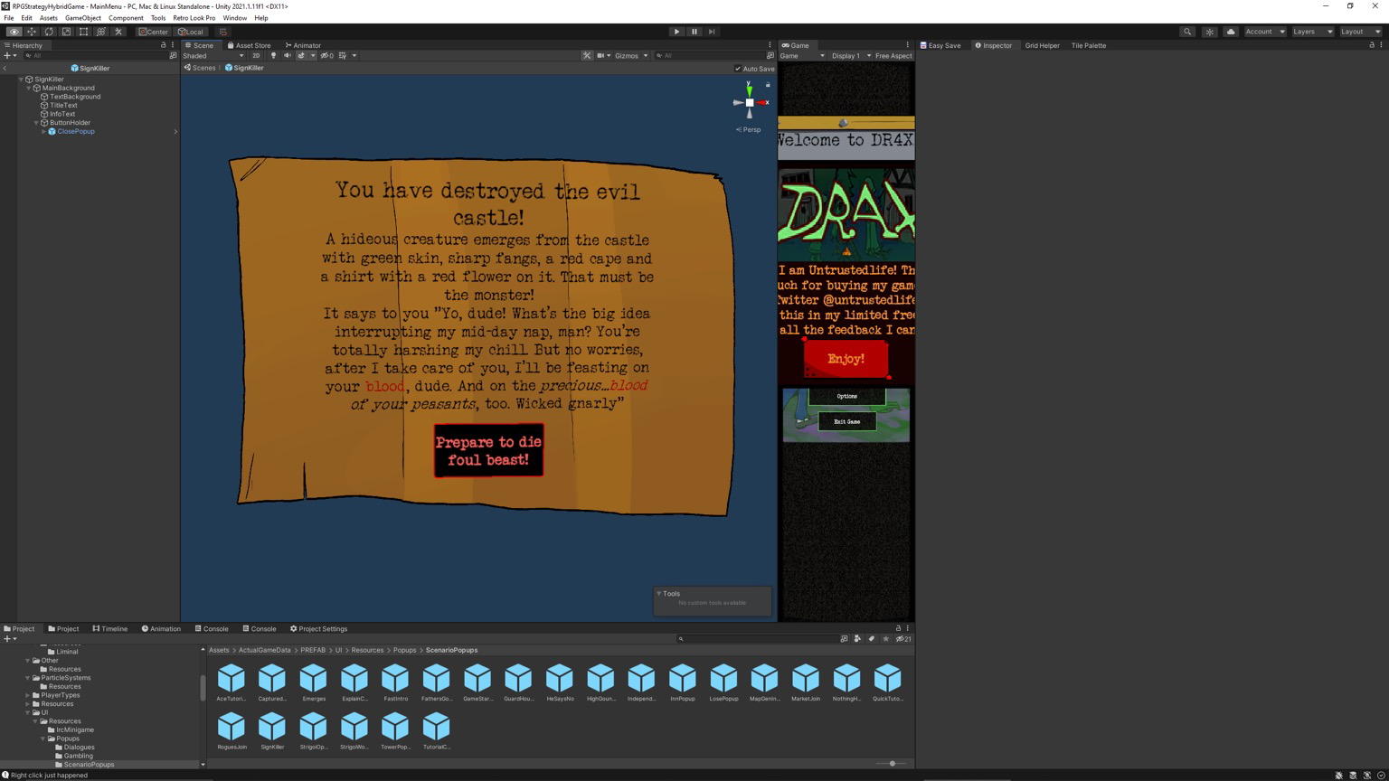Expand the ClosePopup object in Hierarchy

(x=44, y=132)
